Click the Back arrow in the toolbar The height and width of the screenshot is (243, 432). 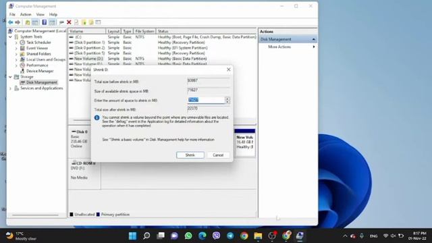tap(11, 22)
